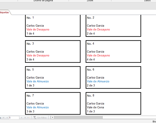Click Carlos Garcia name on label No. 4

pyautogui.click(x=95, y=52)
